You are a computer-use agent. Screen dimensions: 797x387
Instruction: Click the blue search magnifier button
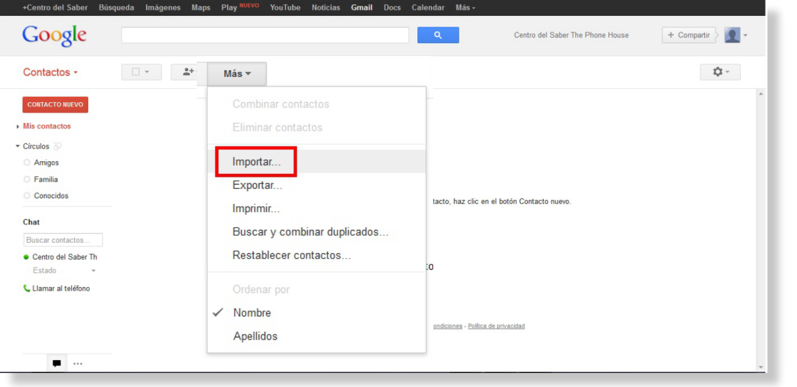coord(438,35)
